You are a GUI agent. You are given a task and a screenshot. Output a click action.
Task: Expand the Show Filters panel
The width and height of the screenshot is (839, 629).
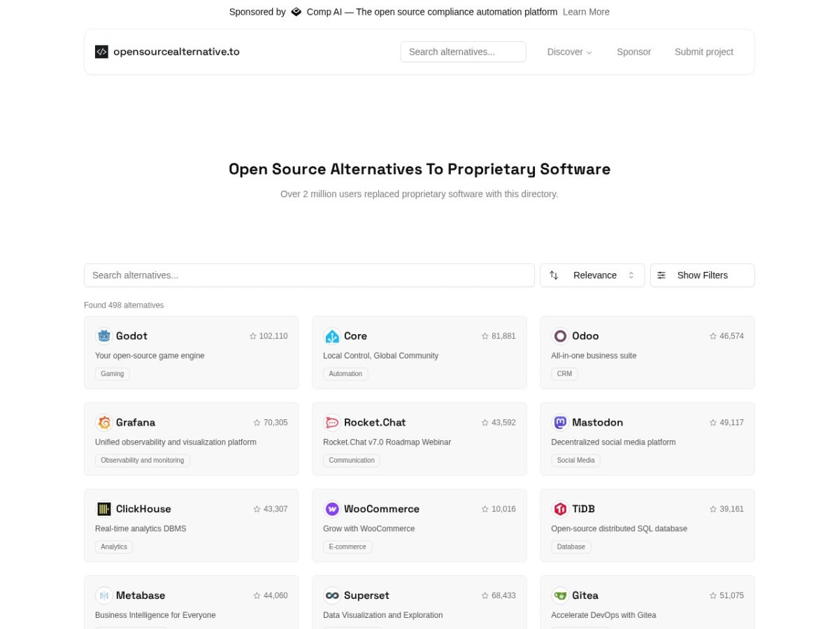point(701,275)
